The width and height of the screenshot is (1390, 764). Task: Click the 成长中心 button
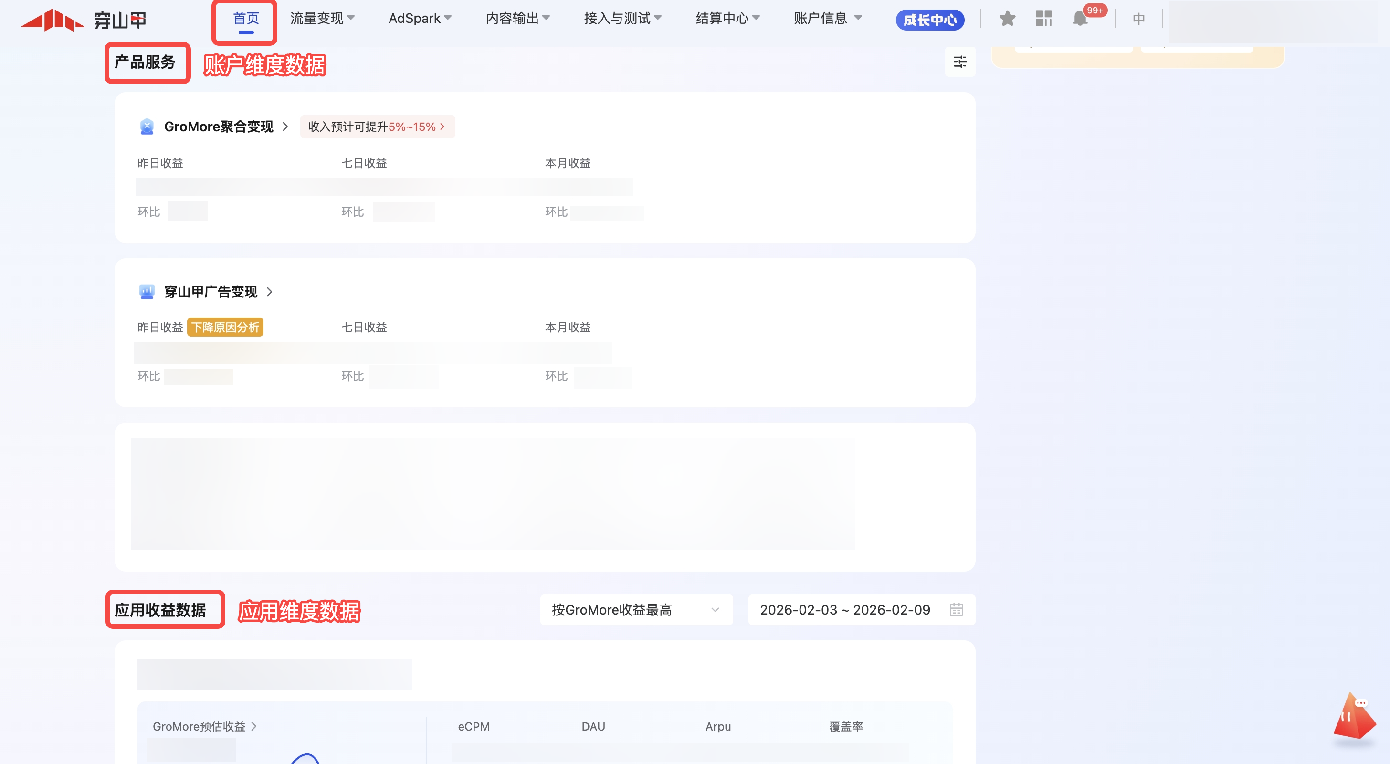(x=930, y=20)
